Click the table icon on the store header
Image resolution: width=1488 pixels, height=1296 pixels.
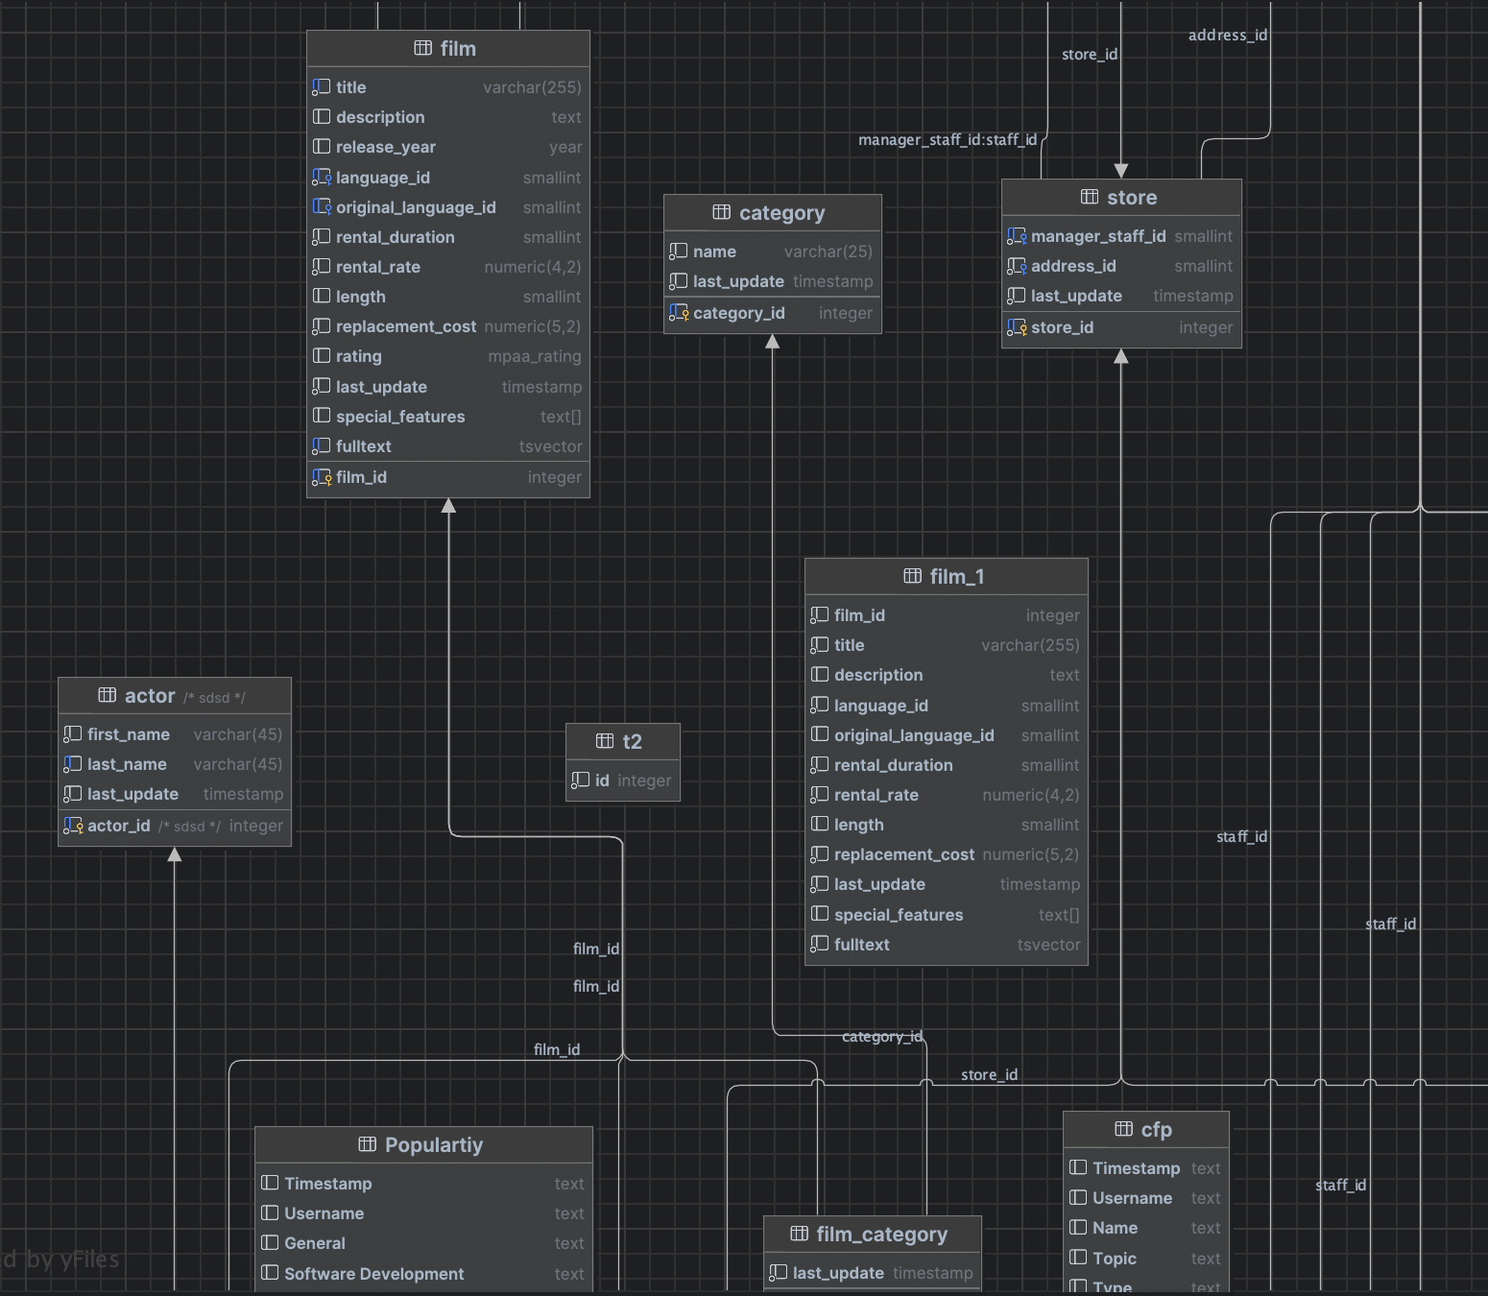pos(1090,197)
